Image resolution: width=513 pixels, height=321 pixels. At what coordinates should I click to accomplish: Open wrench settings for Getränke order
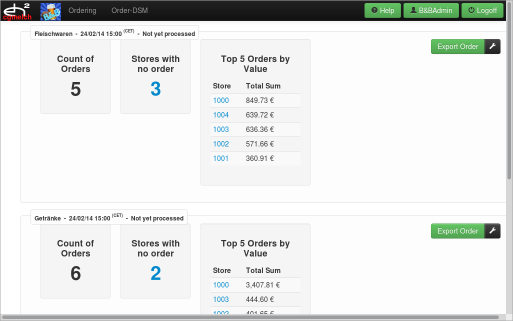(x=492, y=231)
